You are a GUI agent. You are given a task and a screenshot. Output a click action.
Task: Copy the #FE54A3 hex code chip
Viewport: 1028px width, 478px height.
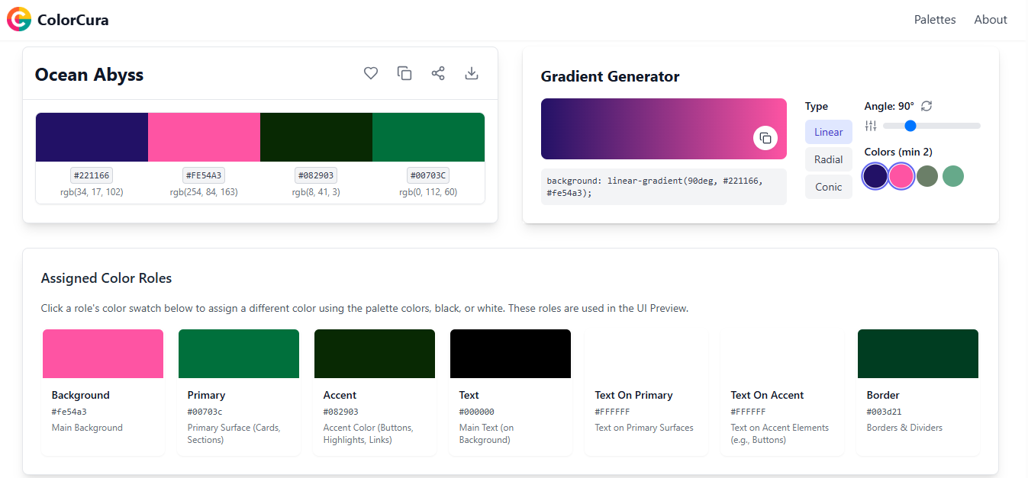click(x=204, y=175)
